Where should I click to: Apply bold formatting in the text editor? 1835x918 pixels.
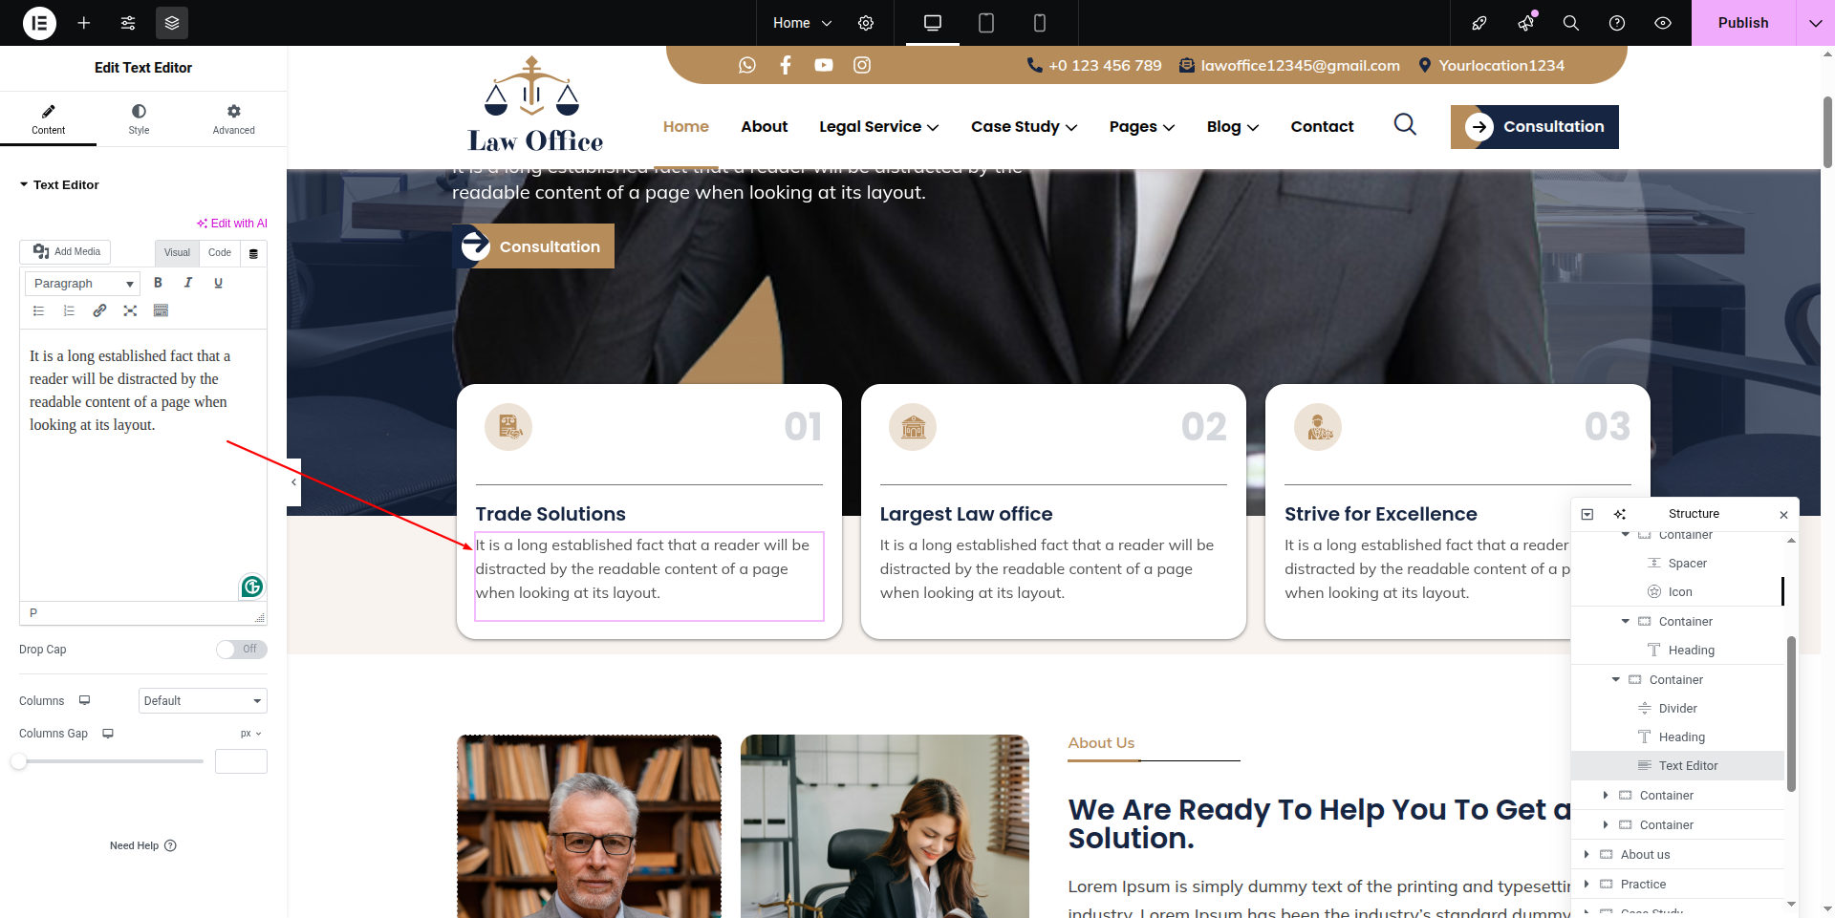coord(159,283)
